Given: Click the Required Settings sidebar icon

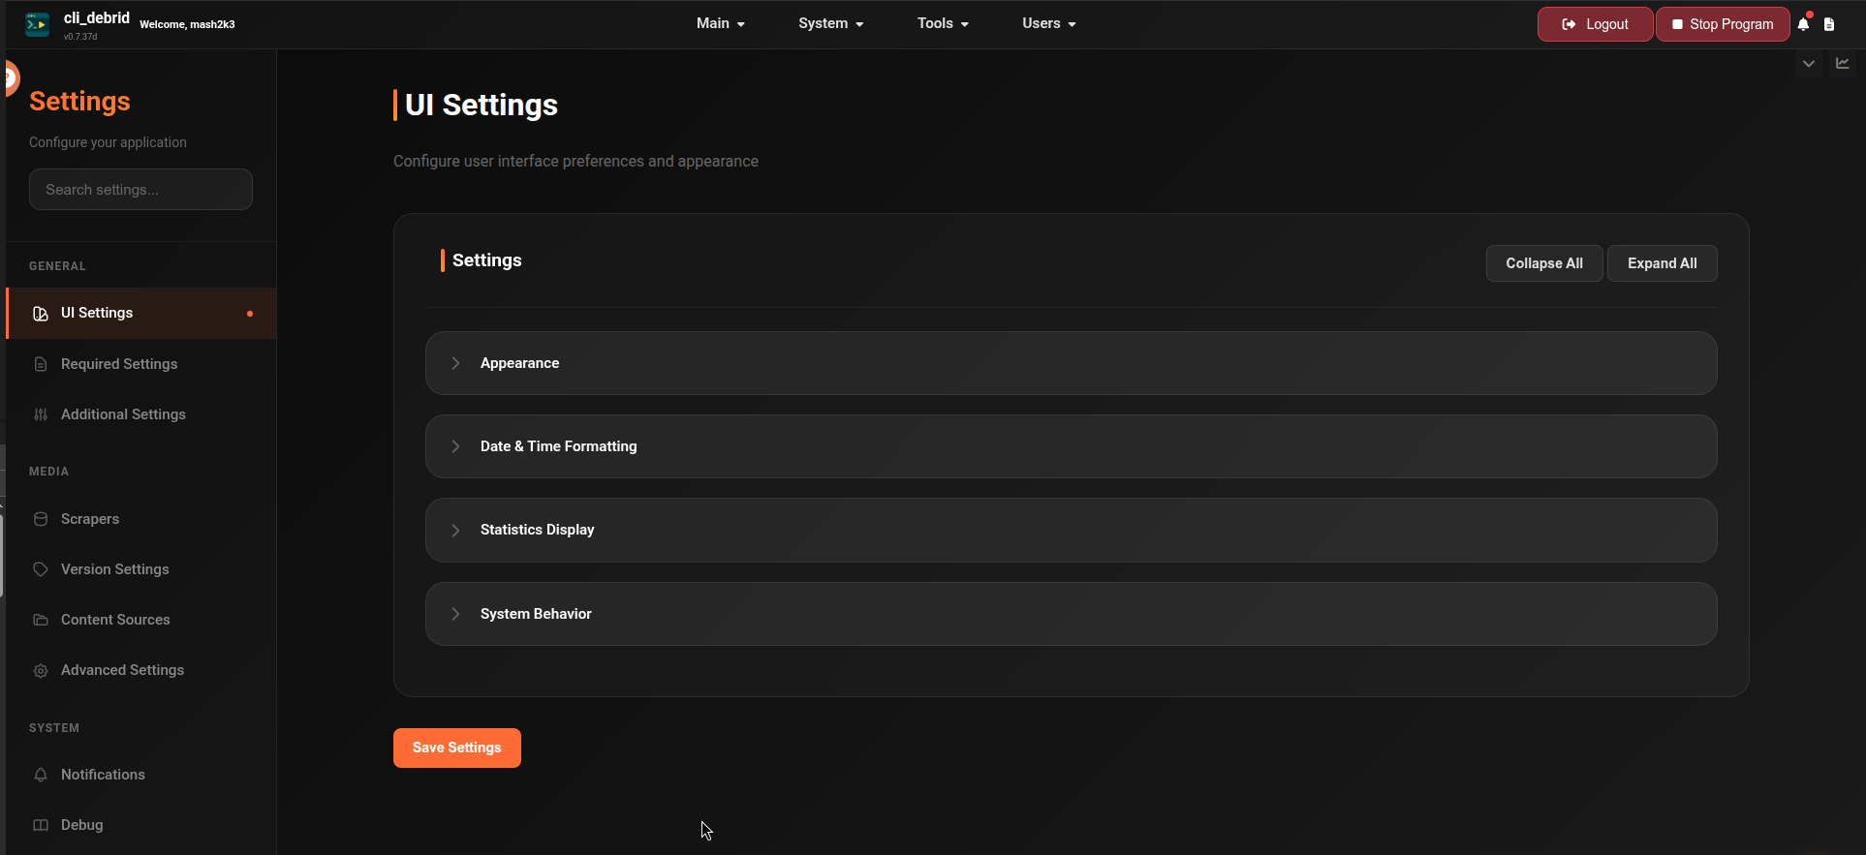Looking at the screenshot, I should 41,364.
